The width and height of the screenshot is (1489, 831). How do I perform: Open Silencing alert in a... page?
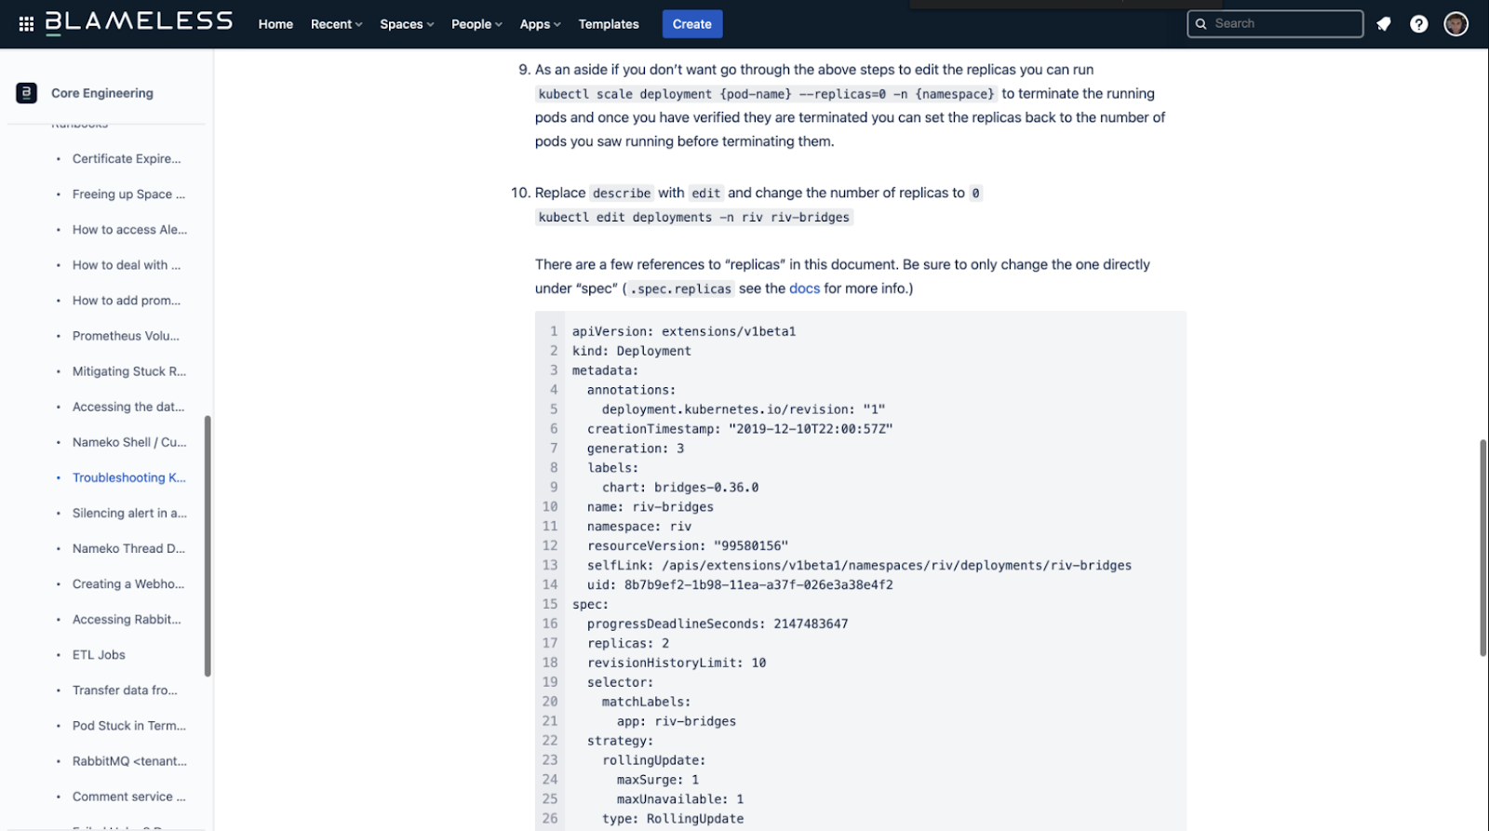[x=129, y=513]
